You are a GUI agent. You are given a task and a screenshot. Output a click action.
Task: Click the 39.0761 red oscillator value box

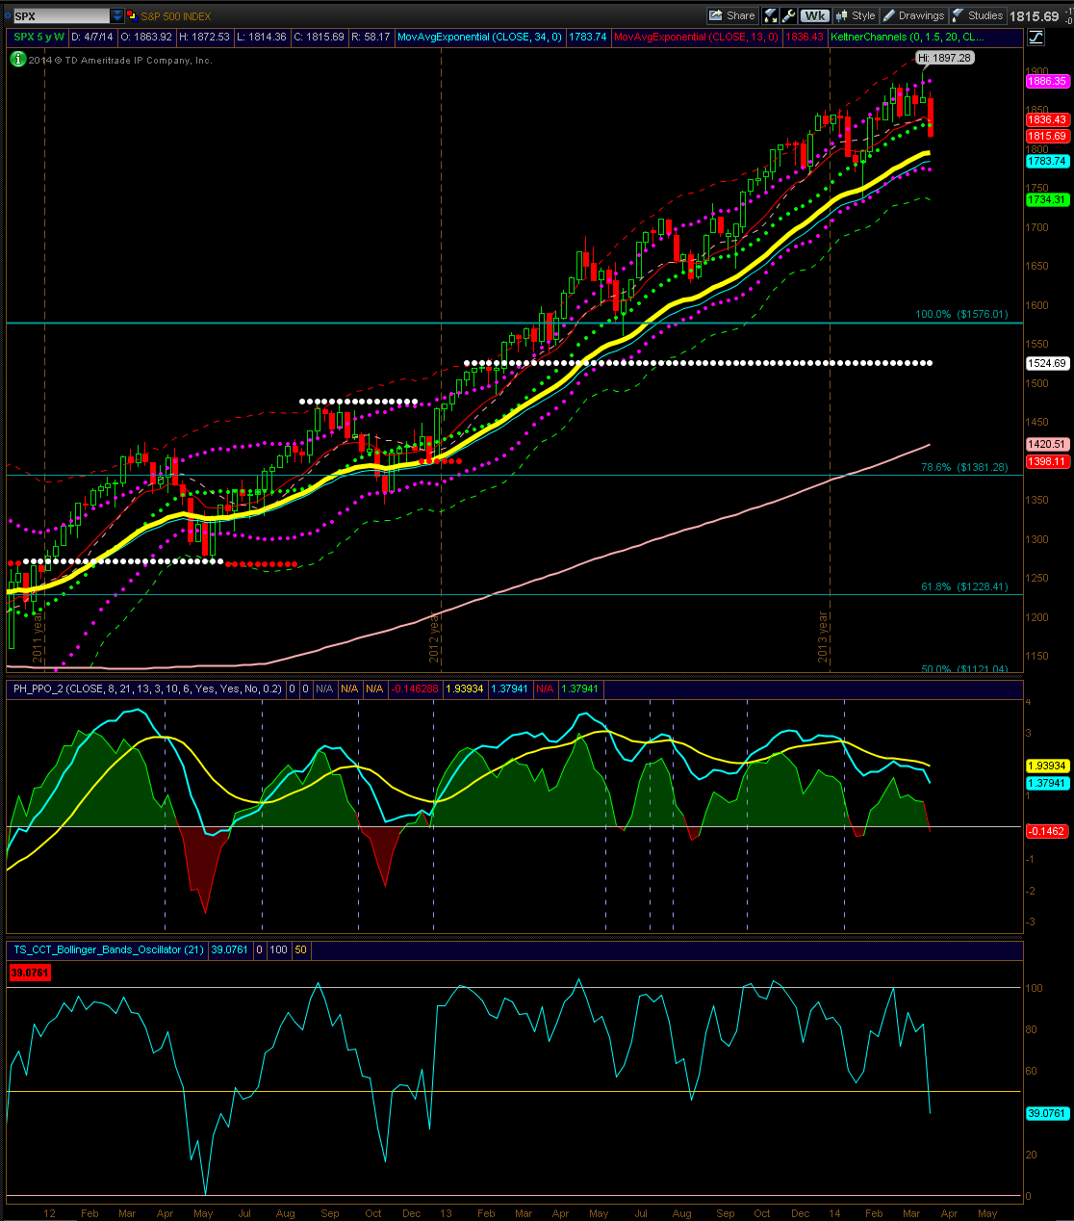tap(30, 973)
